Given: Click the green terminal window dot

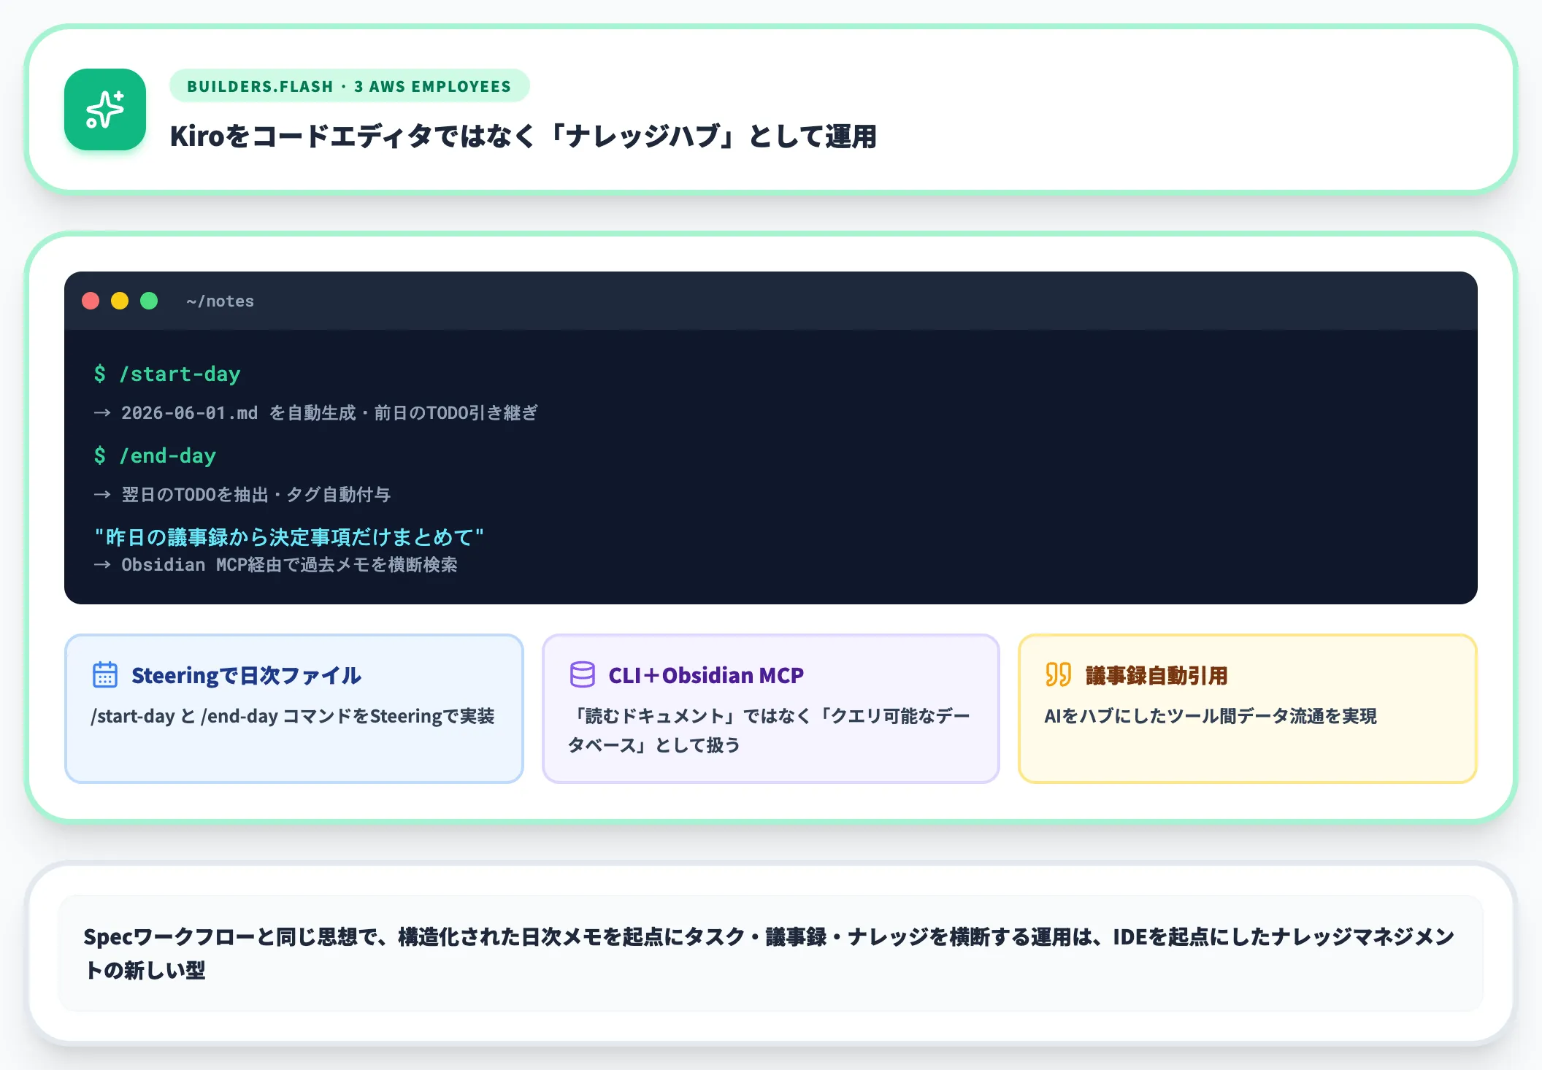Looking at the screenshot, I should click(x=149, y=301).
